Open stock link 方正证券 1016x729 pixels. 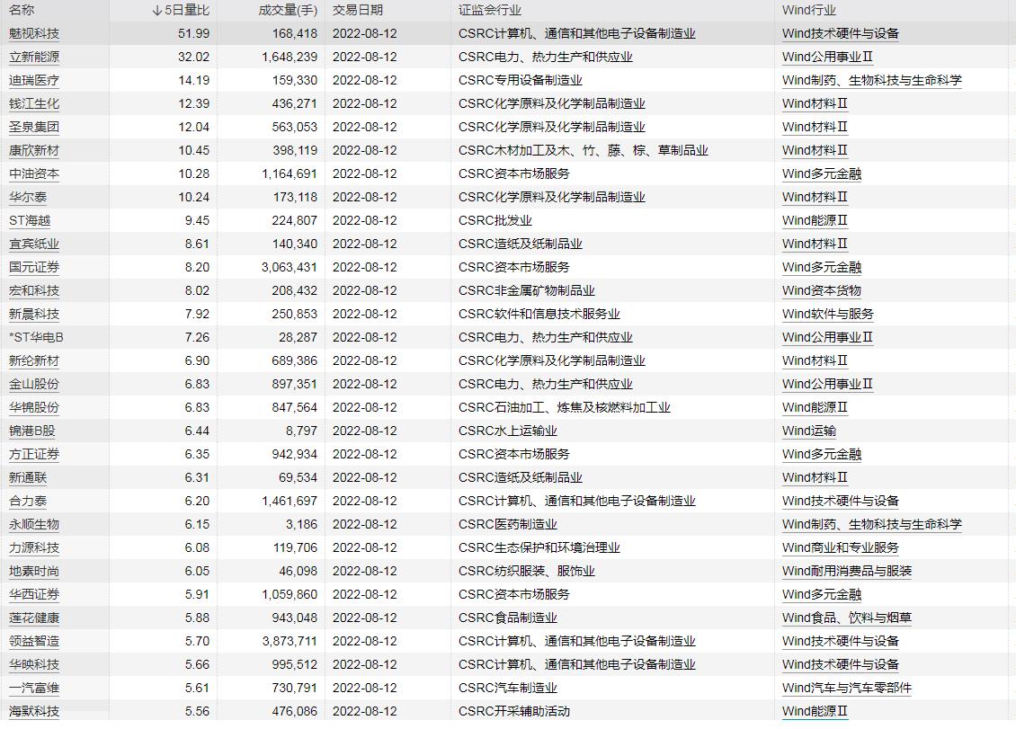point(34,454)
